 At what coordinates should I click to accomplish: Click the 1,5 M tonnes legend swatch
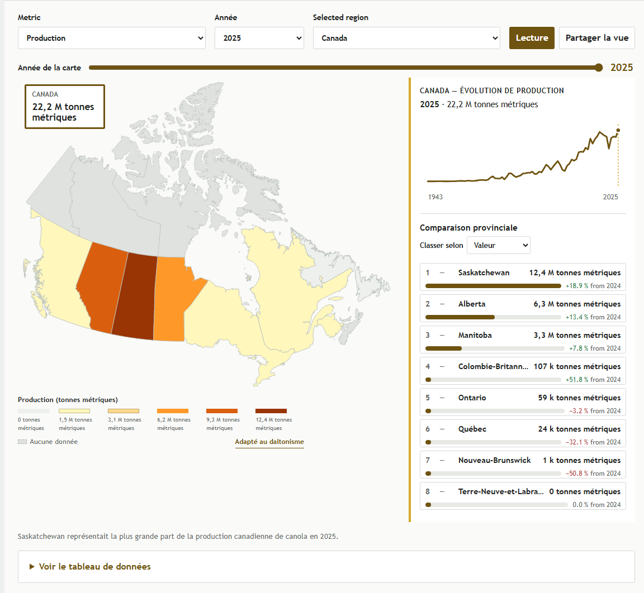point(74,411)
